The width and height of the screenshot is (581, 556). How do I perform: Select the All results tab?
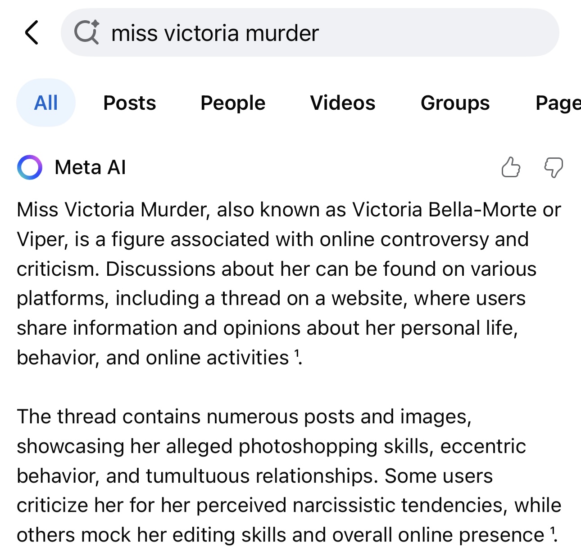tap(46, 103)
